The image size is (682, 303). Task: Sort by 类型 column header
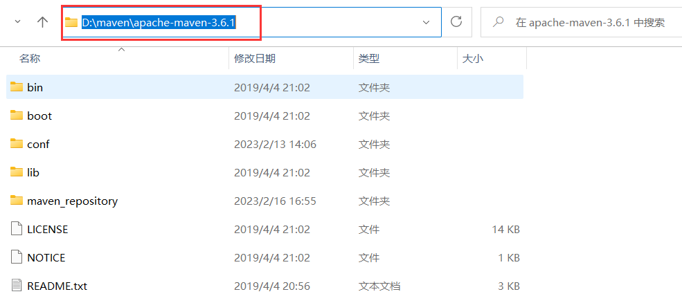[x=369, y=59]
